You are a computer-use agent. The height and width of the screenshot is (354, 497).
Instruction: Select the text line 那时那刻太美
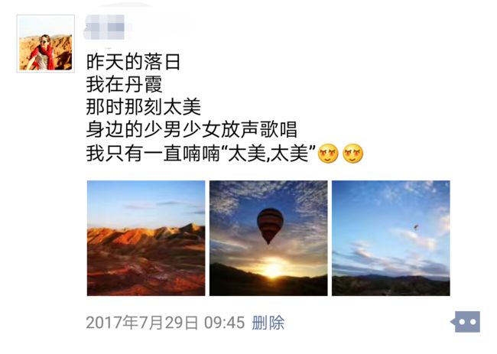[x=143, y=107]
